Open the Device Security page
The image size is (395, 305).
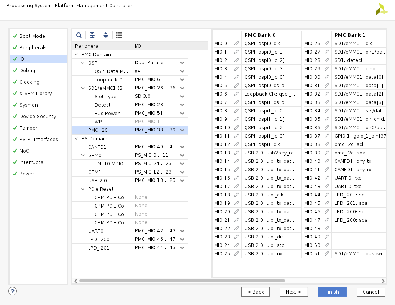tap(38, 117)
